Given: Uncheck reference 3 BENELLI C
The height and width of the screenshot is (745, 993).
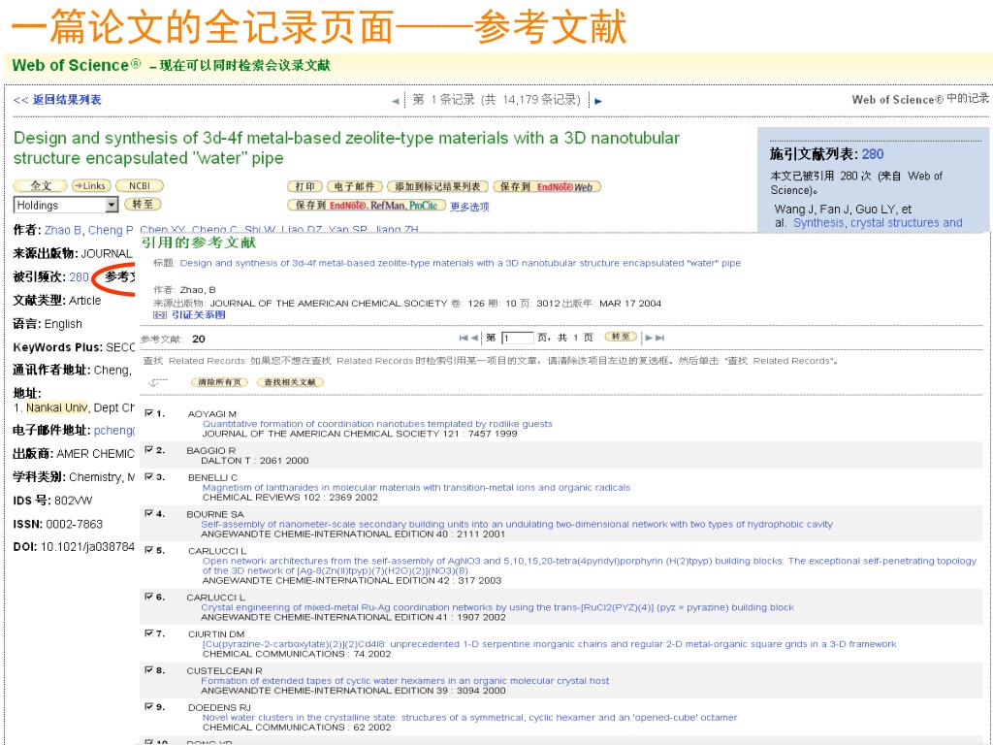Looking at the screenshot, I should click(x=148, y=476).
